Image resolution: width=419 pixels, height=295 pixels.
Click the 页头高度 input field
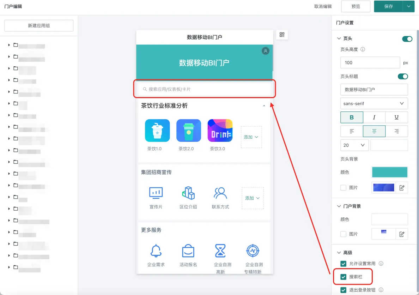tap(370, 62)
